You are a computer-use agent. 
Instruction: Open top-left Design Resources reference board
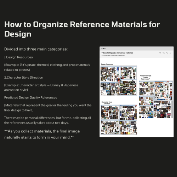click(x=110, y=74)
